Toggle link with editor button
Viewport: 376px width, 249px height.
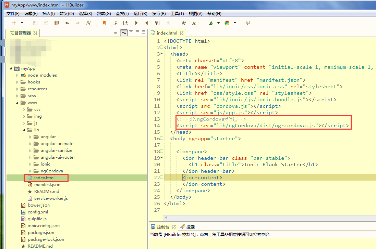124,33
